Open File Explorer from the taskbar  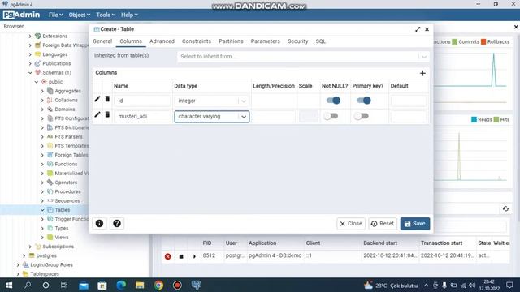[140, 285]
